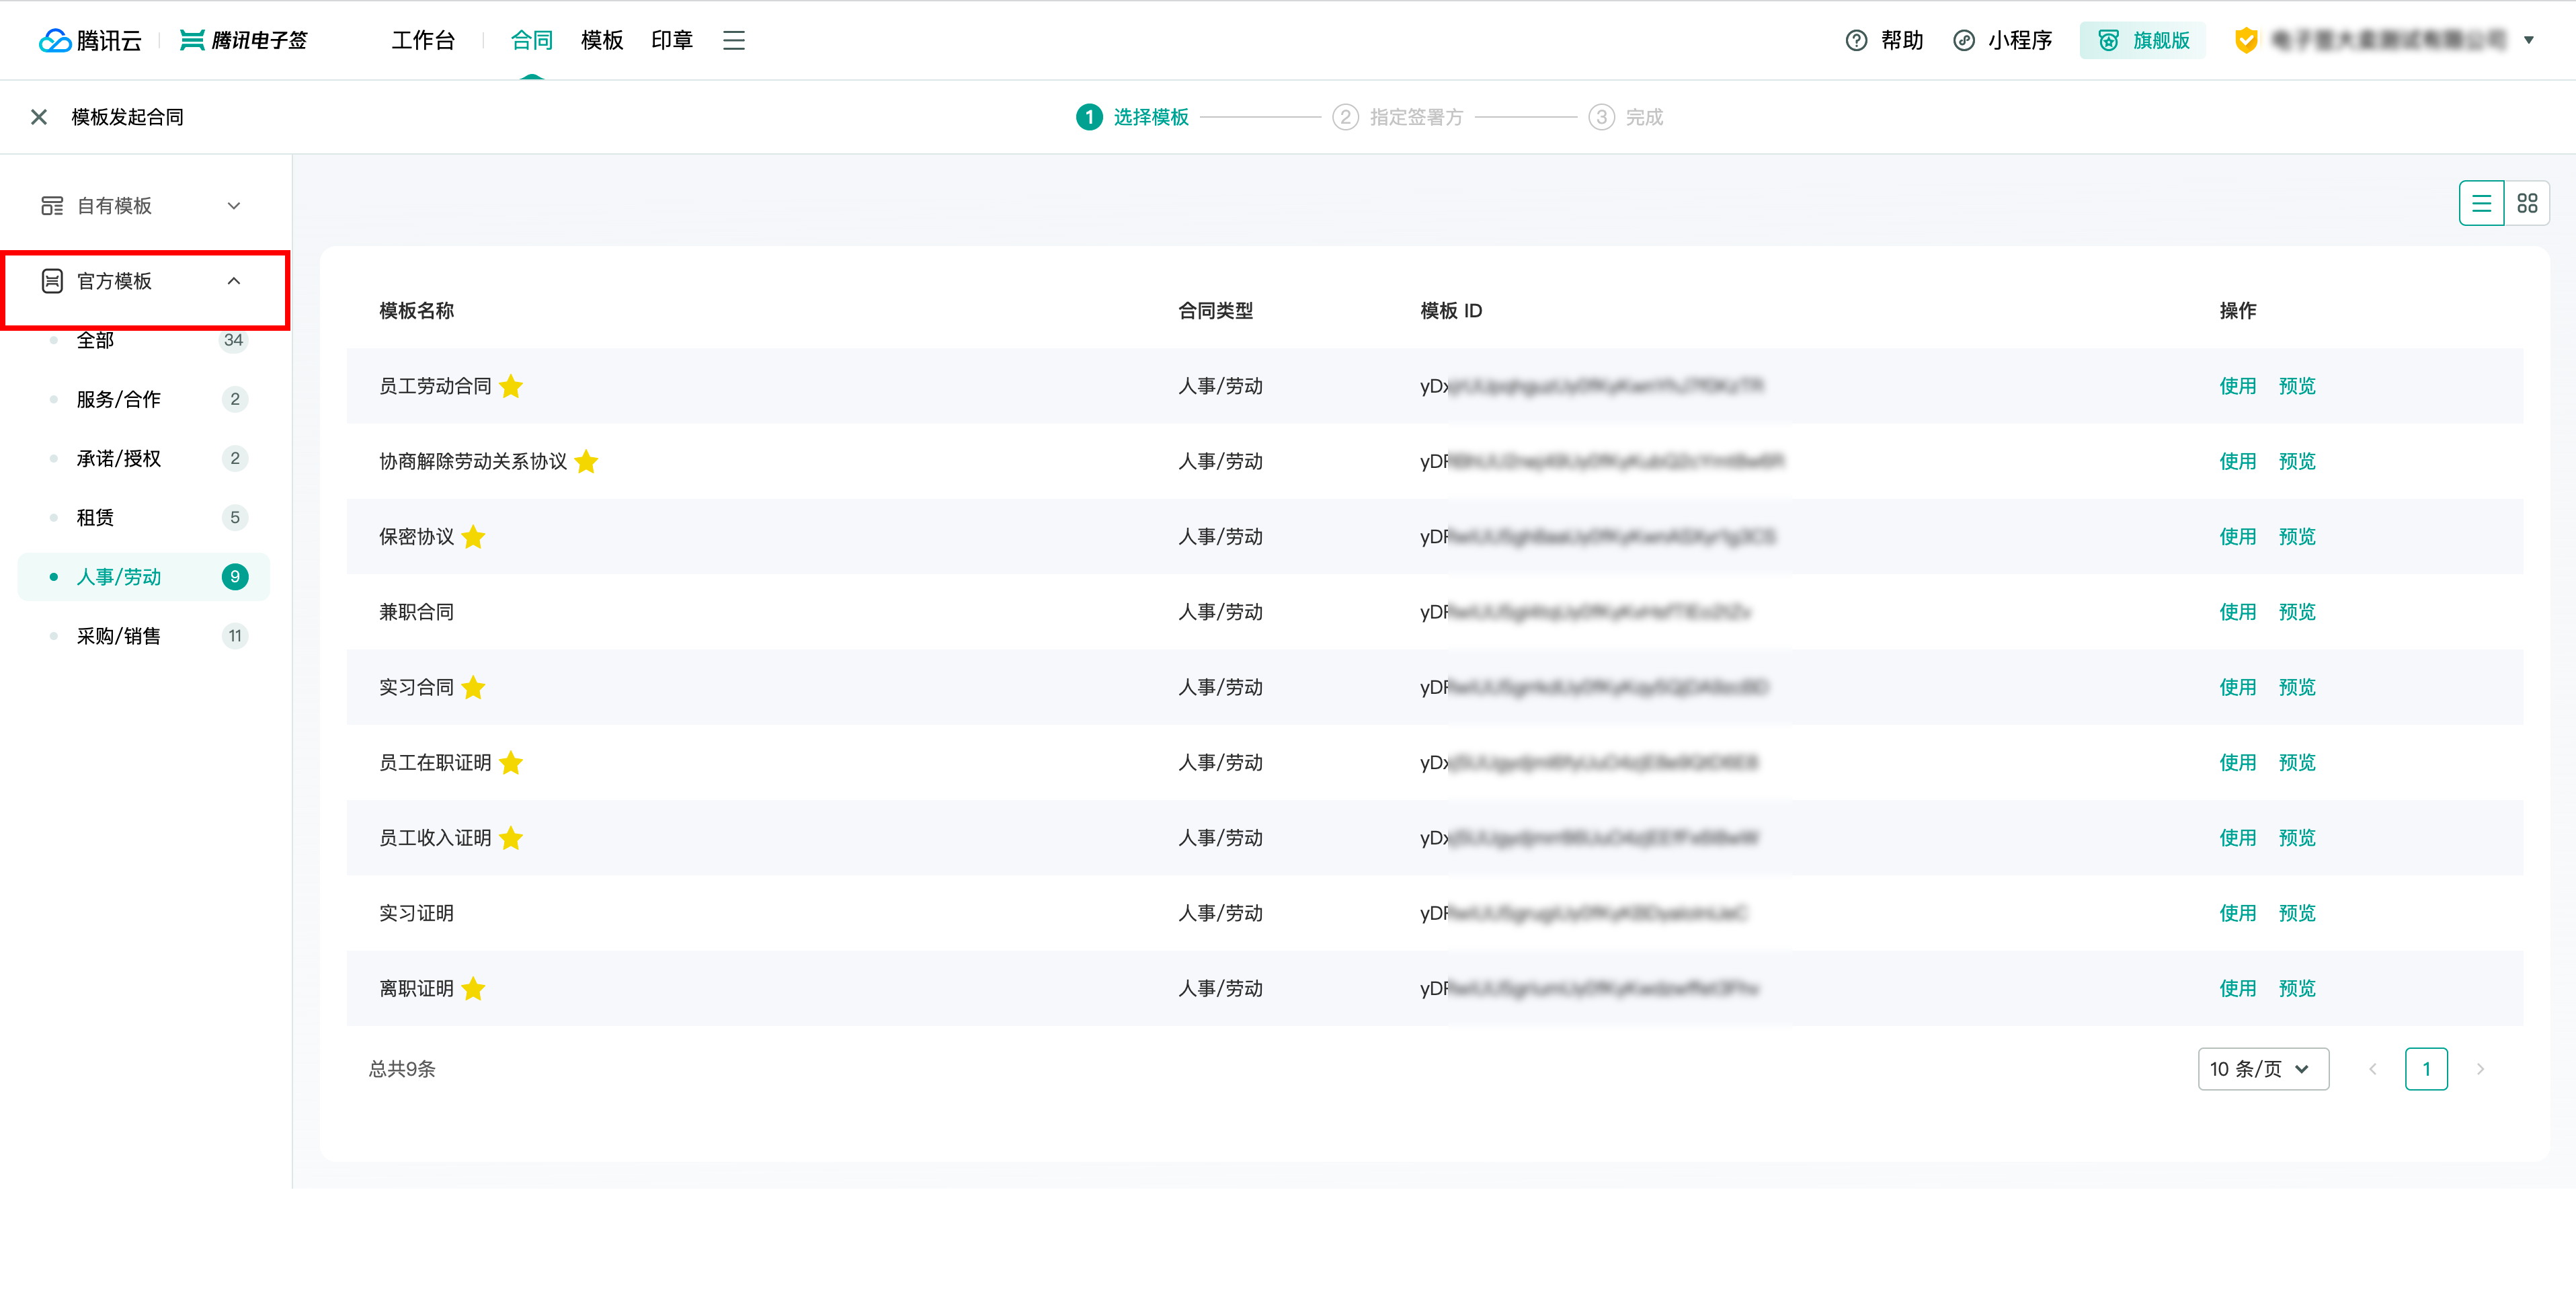The height and width of the screenshot is (1303, 2576).
Task: Use the 员工在职证明 template
Action: [2238, 763]
